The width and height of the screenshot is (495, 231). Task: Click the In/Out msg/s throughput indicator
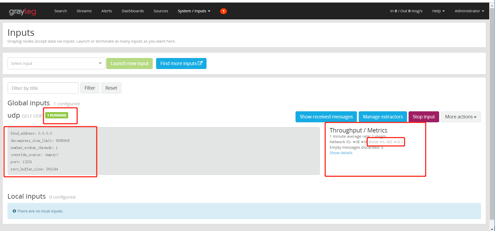[x=406, y=11]
